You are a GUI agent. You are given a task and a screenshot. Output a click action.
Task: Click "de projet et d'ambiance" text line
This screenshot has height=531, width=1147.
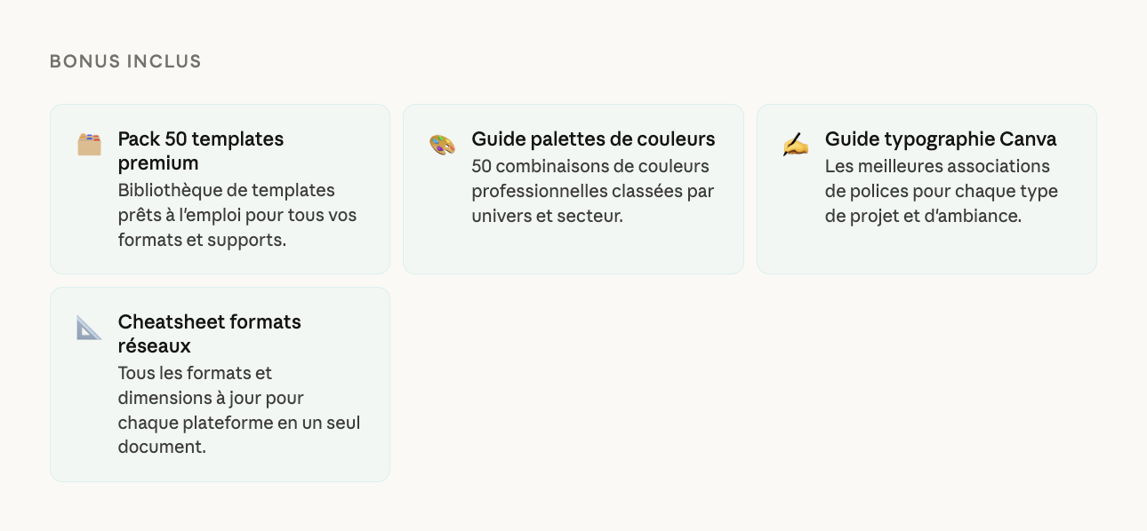coord(922,216)
